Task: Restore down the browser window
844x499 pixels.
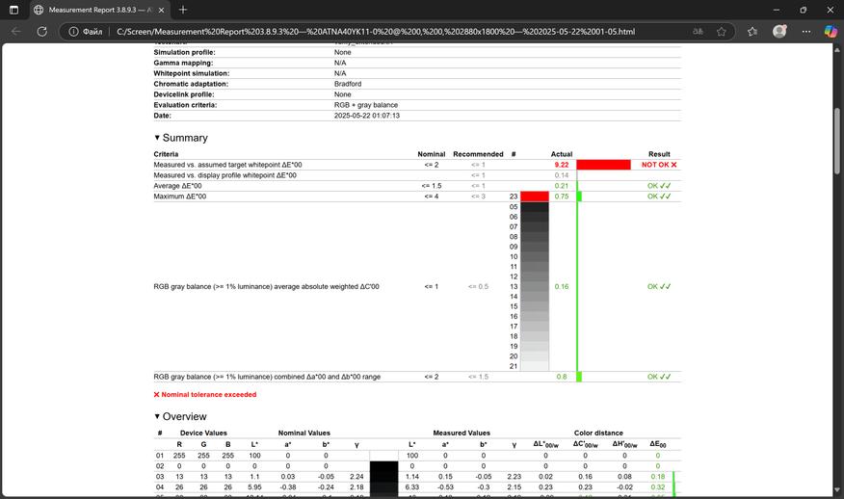Action: 804,10
